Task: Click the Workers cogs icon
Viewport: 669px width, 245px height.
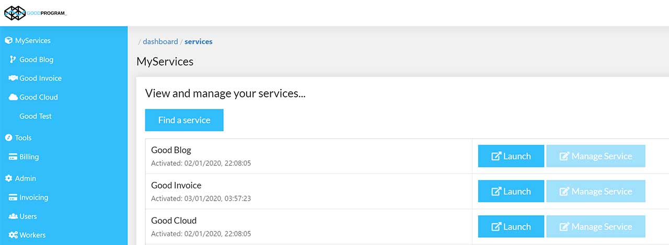Action: pos(13,235)
